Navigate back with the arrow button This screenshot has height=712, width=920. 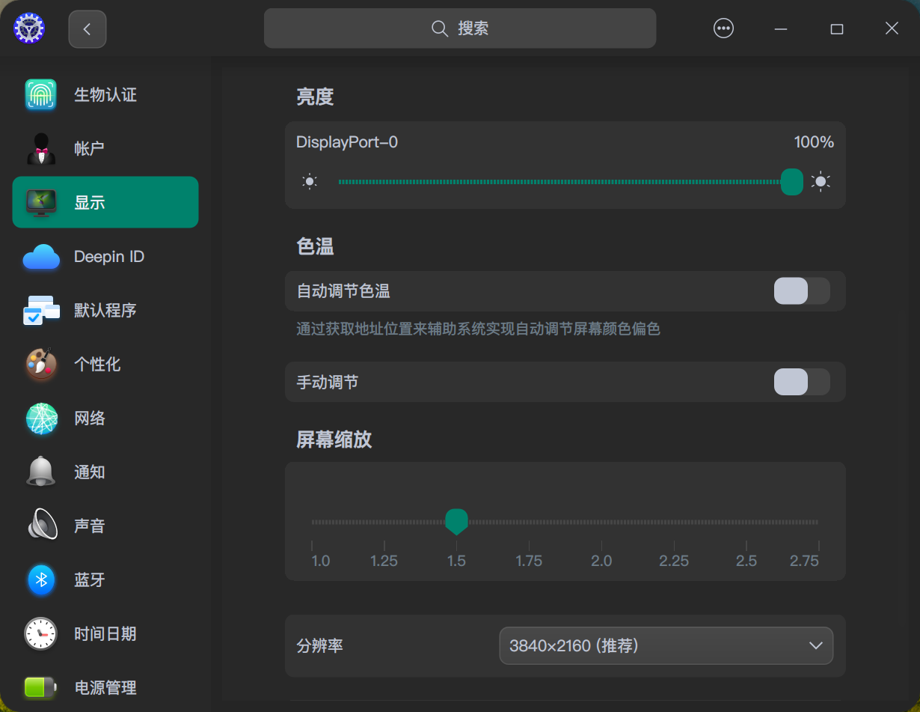pos(87,28)
